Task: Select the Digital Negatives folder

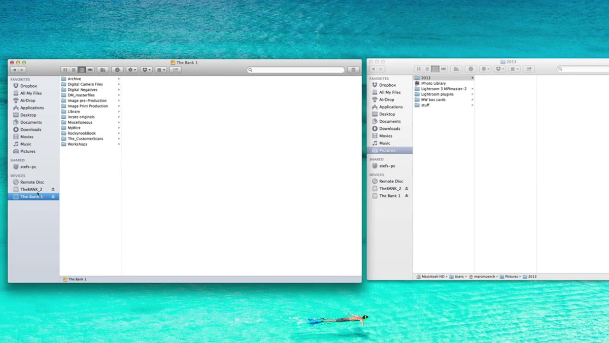Action: click(x=82, y=90)
